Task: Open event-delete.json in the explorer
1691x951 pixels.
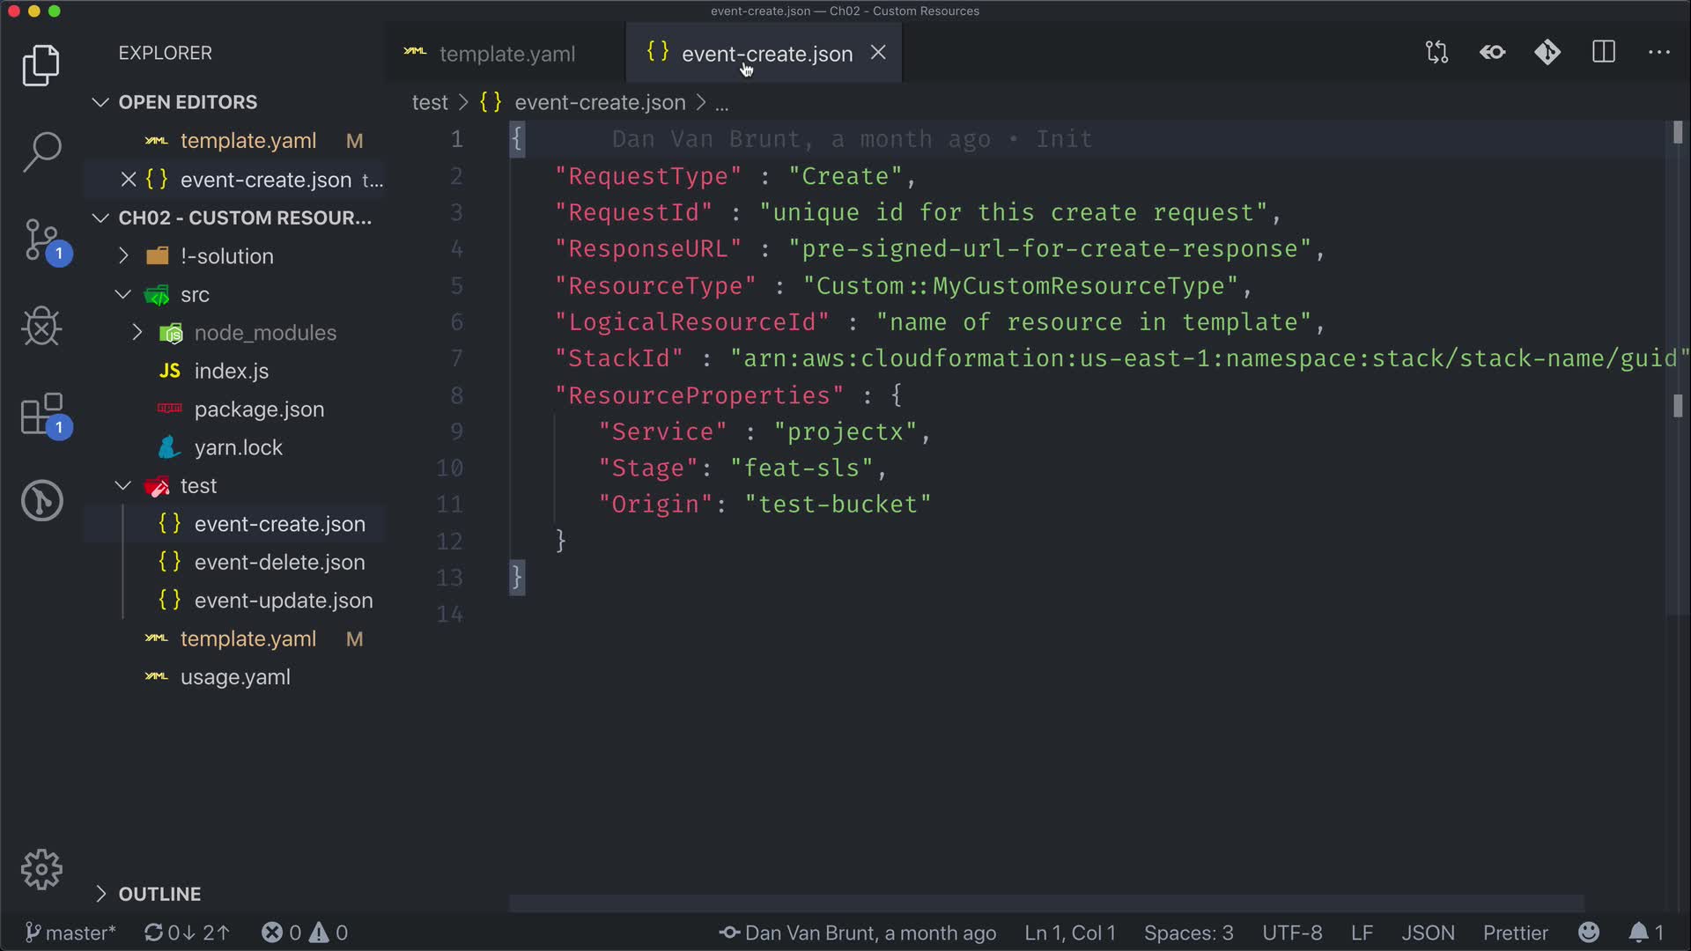Action: 279,563
